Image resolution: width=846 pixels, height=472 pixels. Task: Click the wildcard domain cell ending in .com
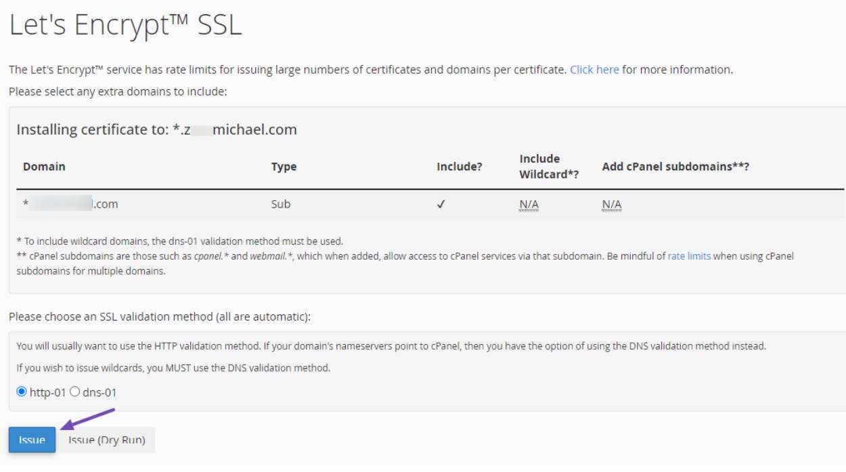(x=70, y=204)
